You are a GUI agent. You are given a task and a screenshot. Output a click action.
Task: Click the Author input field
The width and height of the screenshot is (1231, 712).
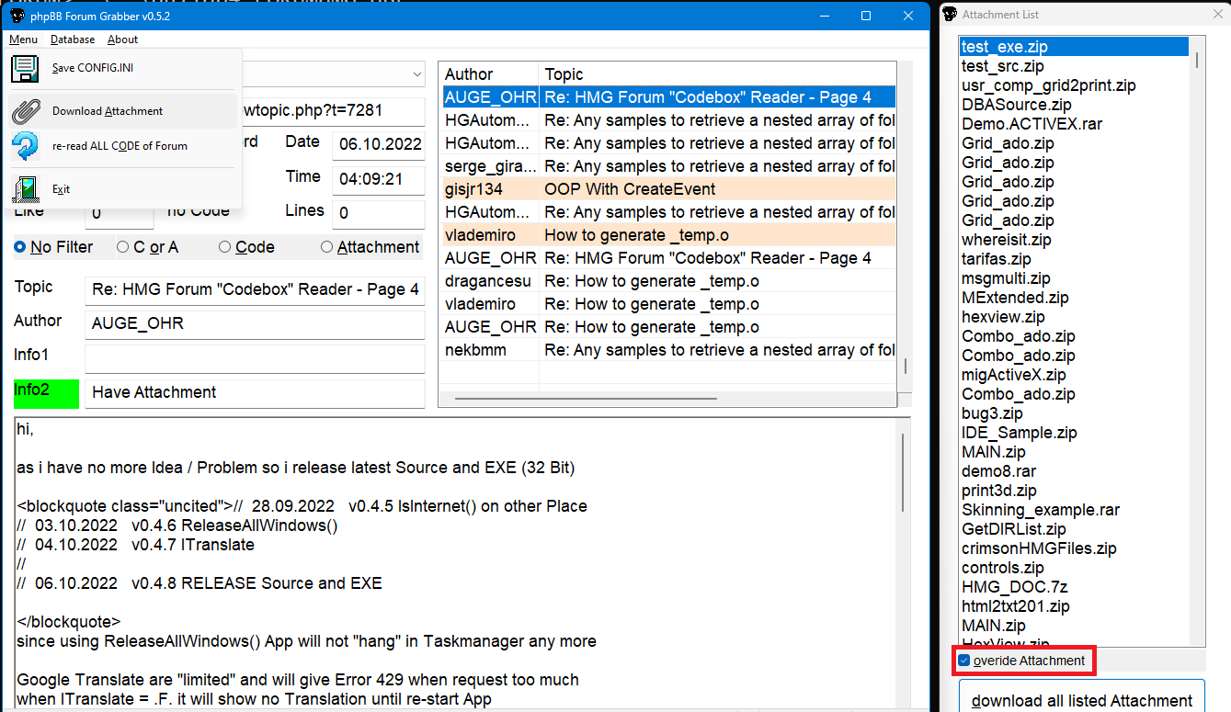click(255, 324)
